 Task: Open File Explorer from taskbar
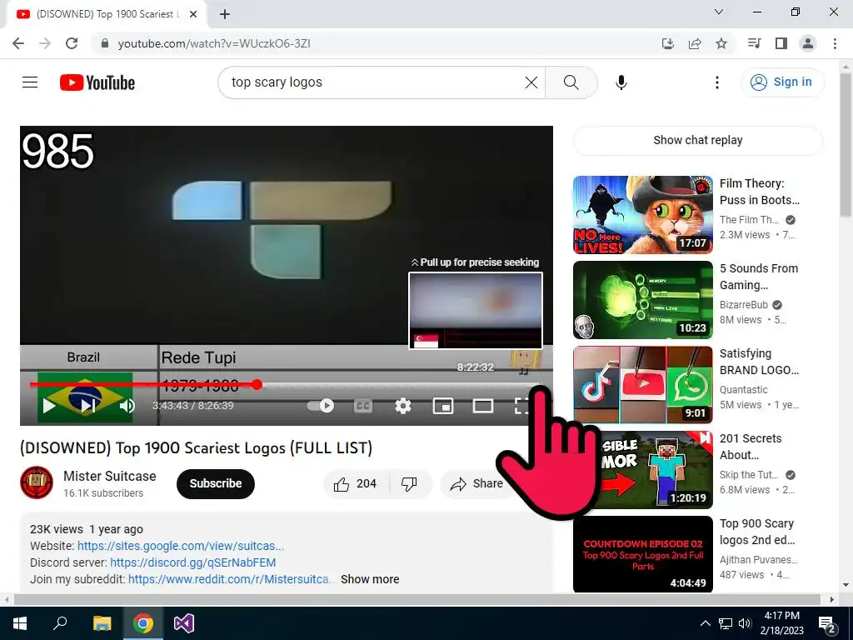(x=102, y=623)
